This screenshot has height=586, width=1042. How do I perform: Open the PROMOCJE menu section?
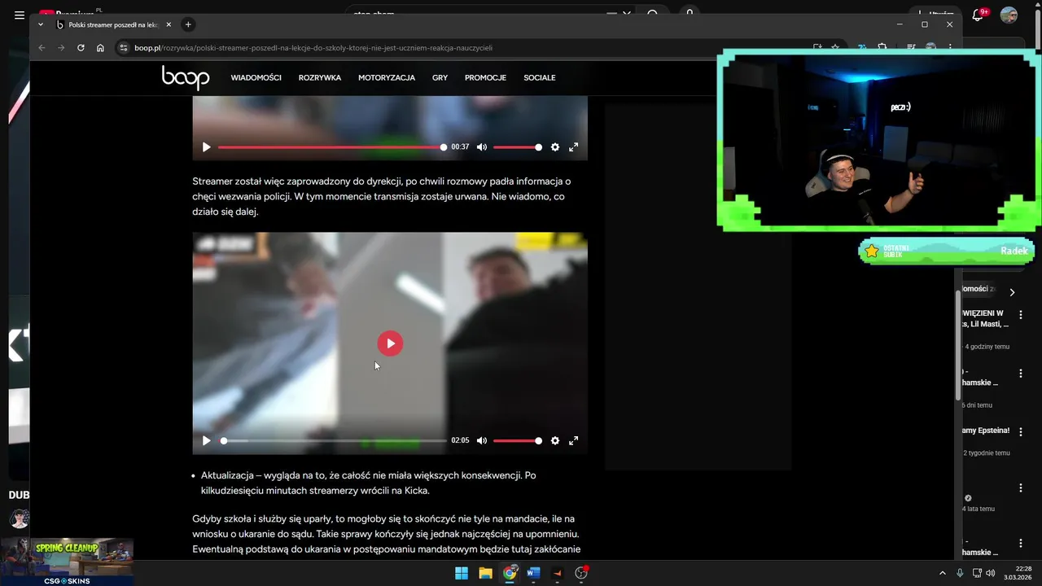485,78
